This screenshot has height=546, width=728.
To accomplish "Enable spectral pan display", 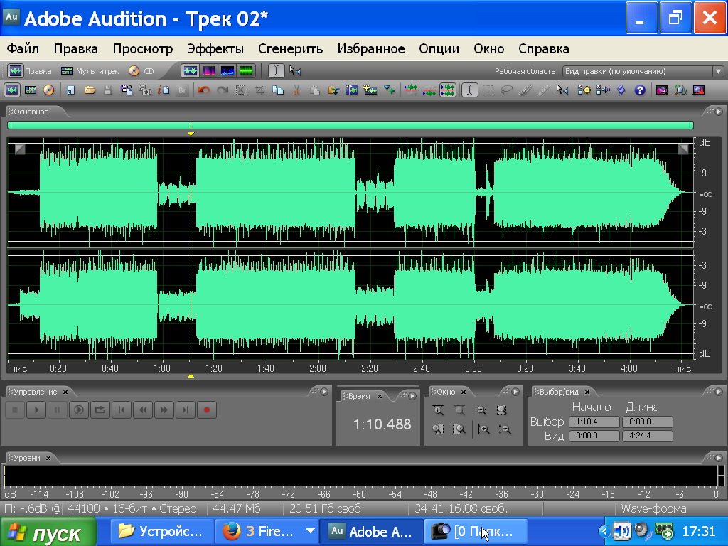I will 227,71.
